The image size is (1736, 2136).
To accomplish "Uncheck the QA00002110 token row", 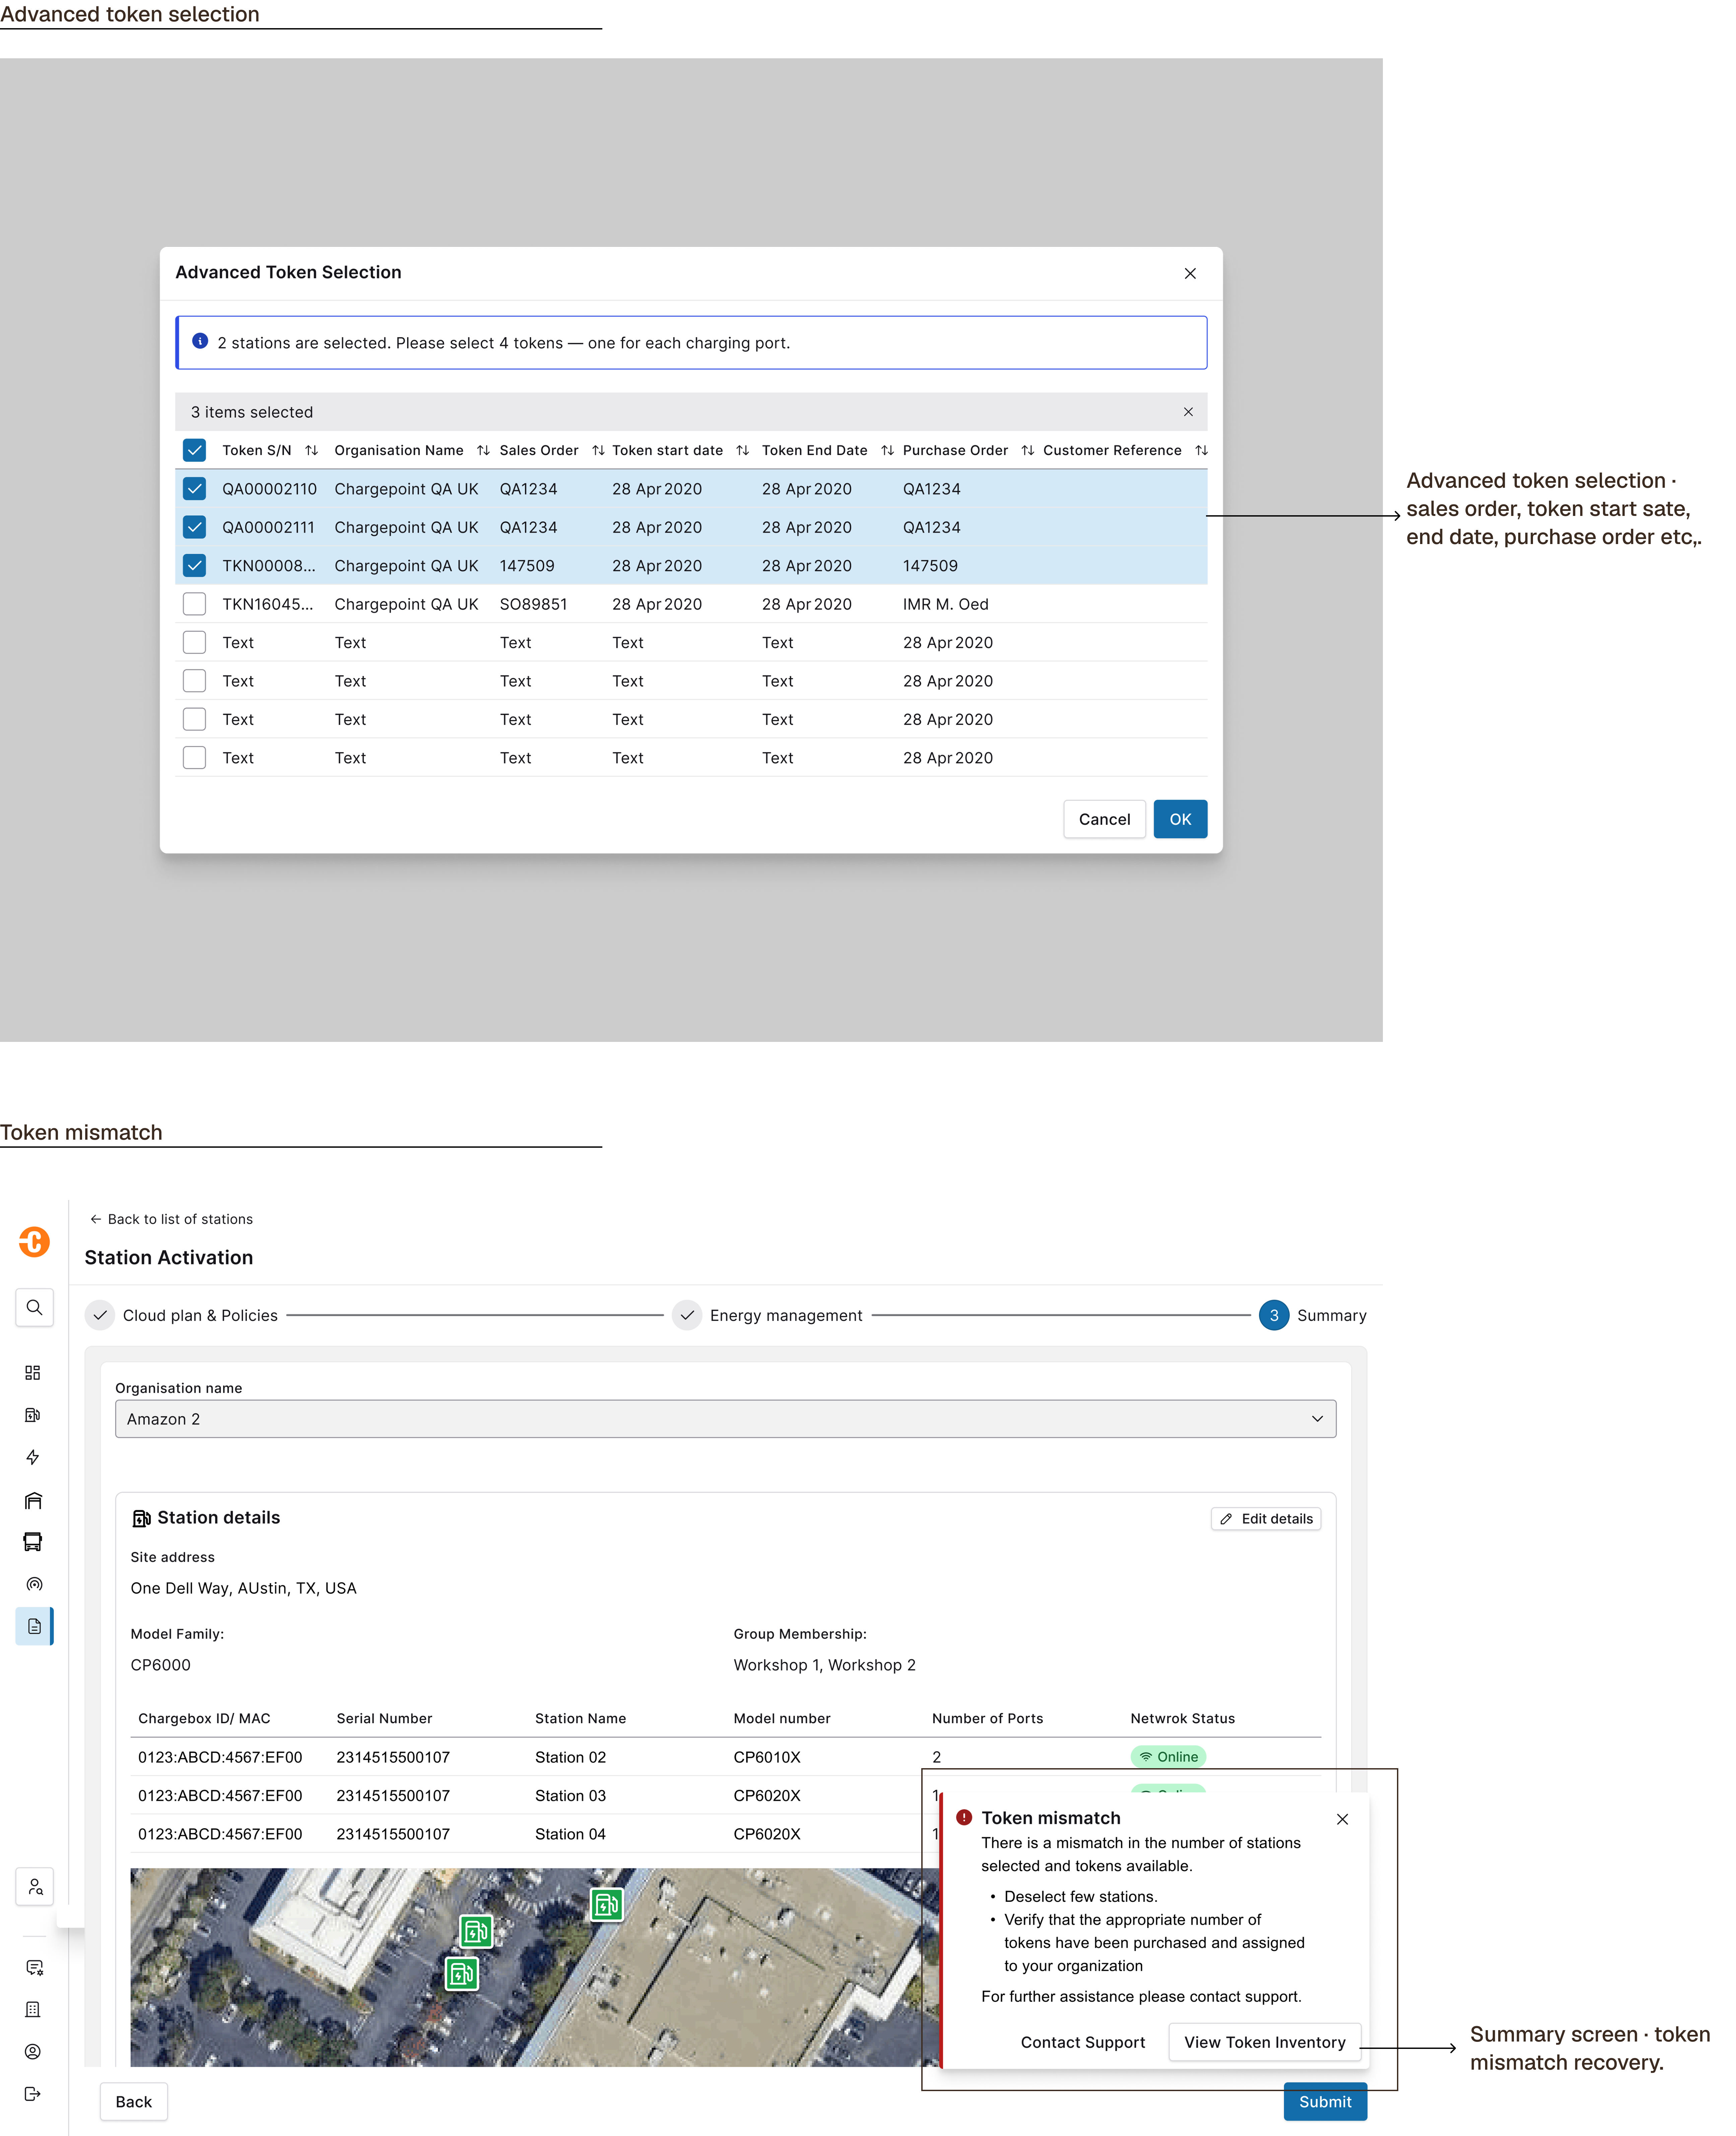I will [194, 489].
